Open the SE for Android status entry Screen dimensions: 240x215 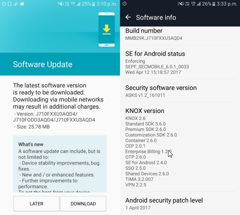(x=180, y=63)
